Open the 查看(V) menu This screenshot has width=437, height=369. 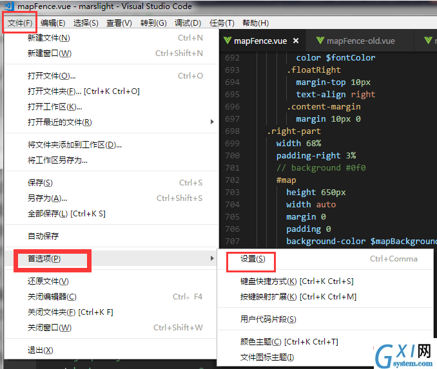click(x=119, y=23)
